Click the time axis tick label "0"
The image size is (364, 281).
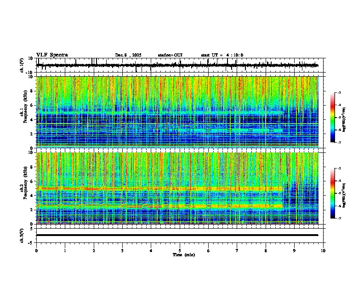[x=36, y=251]
